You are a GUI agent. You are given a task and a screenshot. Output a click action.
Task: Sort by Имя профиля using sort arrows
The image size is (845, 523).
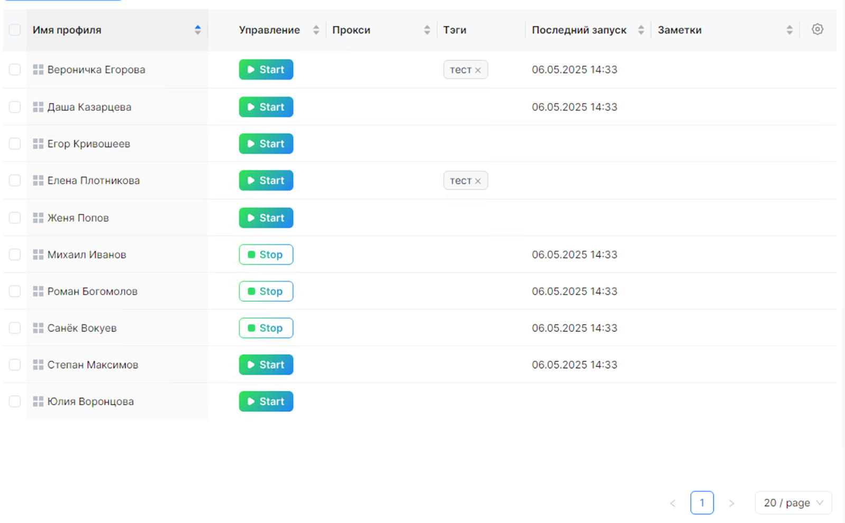pos(198,30)
